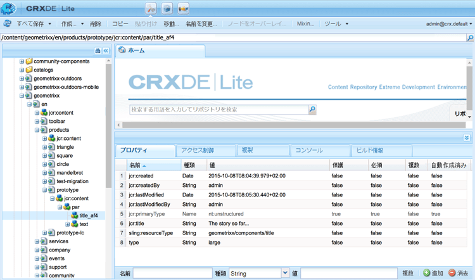Viewport: 475px width, 280px height.
Task: Click the repository path address field
Action: [x=233, y=37]
